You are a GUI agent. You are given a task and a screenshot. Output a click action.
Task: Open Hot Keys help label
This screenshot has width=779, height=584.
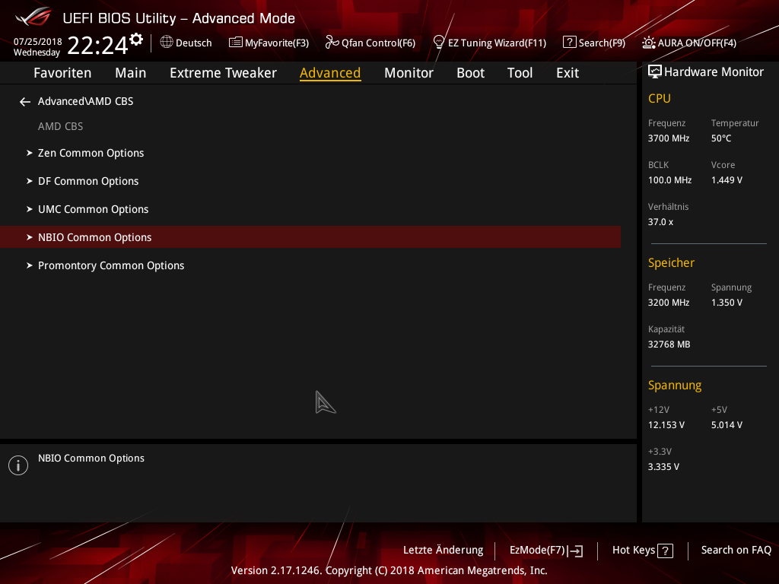click(x=634, y=551)
